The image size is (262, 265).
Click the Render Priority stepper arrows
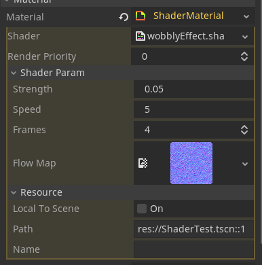pyautogui.click(x=244, y=56)
